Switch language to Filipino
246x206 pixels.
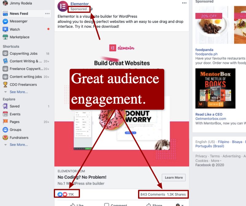224,142
